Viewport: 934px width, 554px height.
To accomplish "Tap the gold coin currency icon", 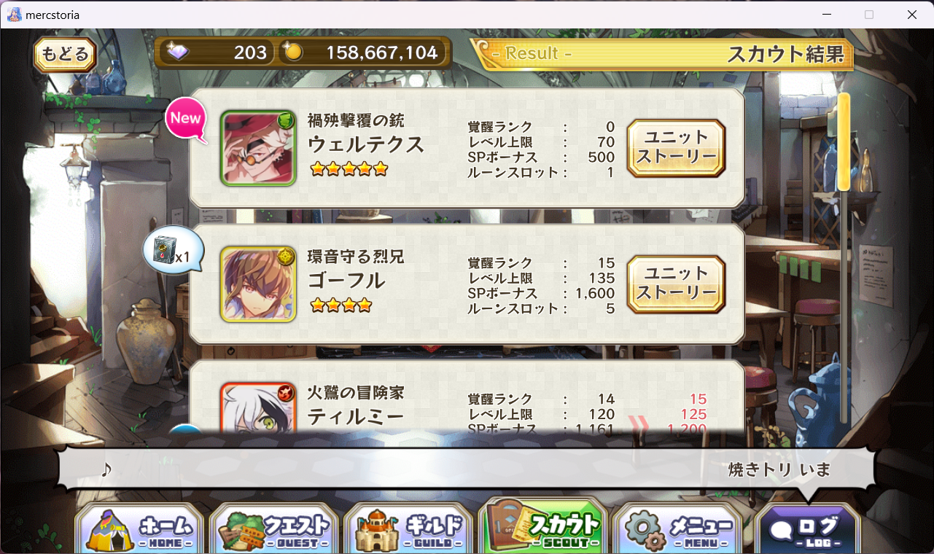I will click(292, 52).
